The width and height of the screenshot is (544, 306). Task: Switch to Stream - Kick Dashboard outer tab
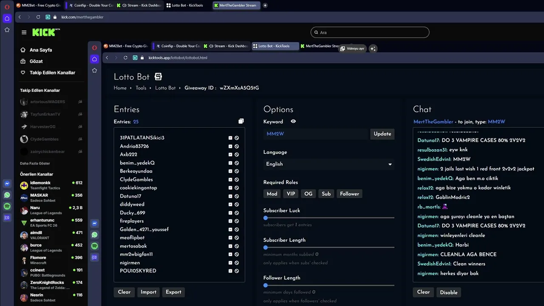tap(140, 6)
